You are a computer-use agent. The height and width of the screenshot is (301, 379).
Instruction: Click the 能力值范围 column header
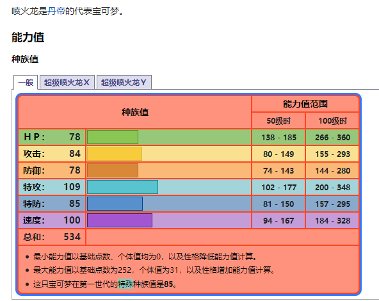pos(305,104)
